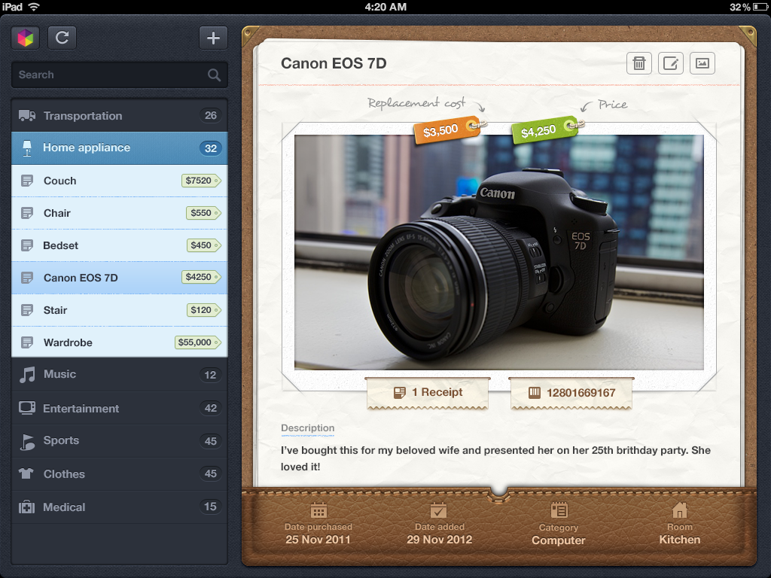Click the Bedset $450 price tag
Screen dimensions: 771x578
click(x=203, y=246)
